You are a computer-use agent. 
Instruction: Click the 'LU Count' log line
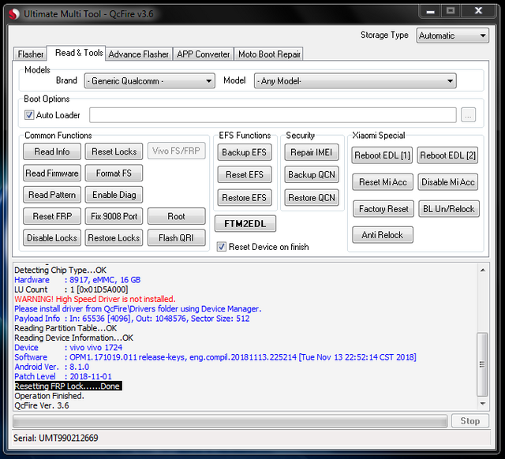coord(71,289)
